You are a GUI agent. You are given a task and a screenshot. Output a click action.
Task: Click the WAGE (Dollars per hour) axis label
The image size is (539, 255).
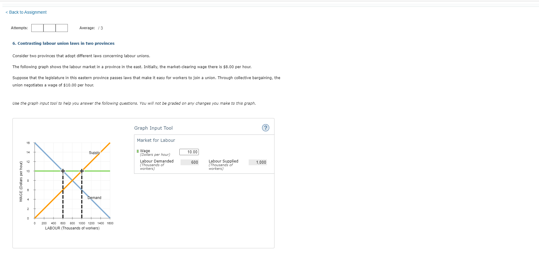tap(21, 181)
